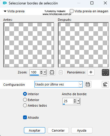This screenshot has width=110, height=136.
Task: Reset settings to default arrow icon
Action: pyautogui.click(x=105, y=84)
